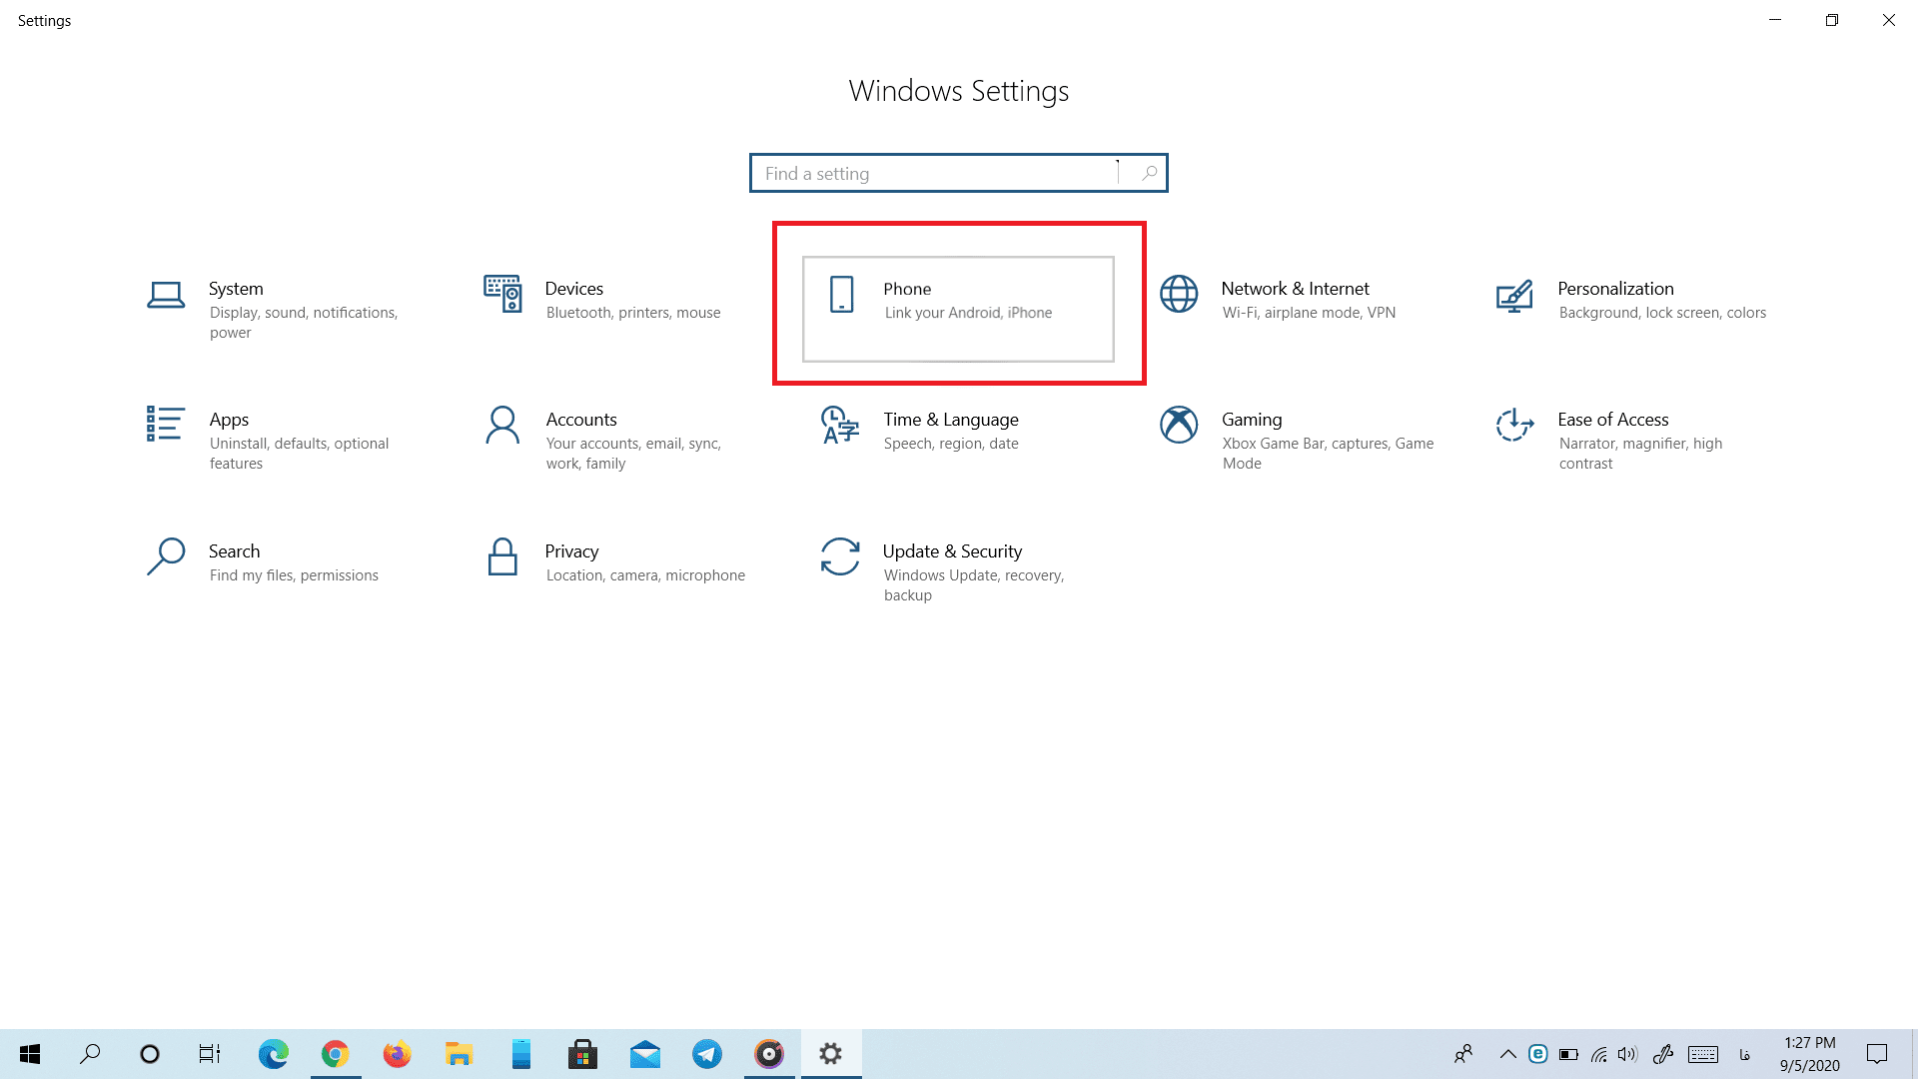Open Wi-Fi network flyout in the tray
The image size is (1918, 1079).
1598,1054
